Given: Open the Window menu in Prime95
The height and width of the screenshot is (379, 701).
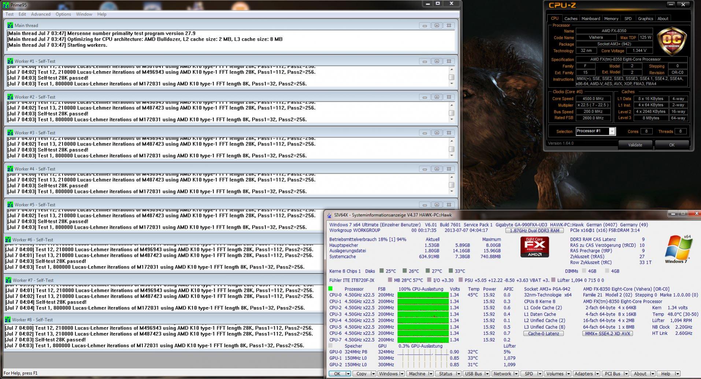Looking at the screenshot, I should tap(84, 14).
